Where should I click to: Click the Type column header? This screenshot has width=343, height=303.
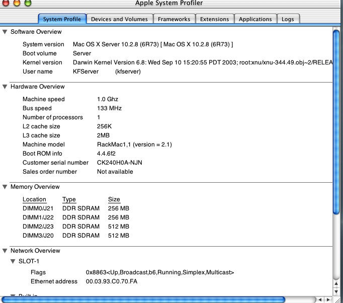(69, 199)
